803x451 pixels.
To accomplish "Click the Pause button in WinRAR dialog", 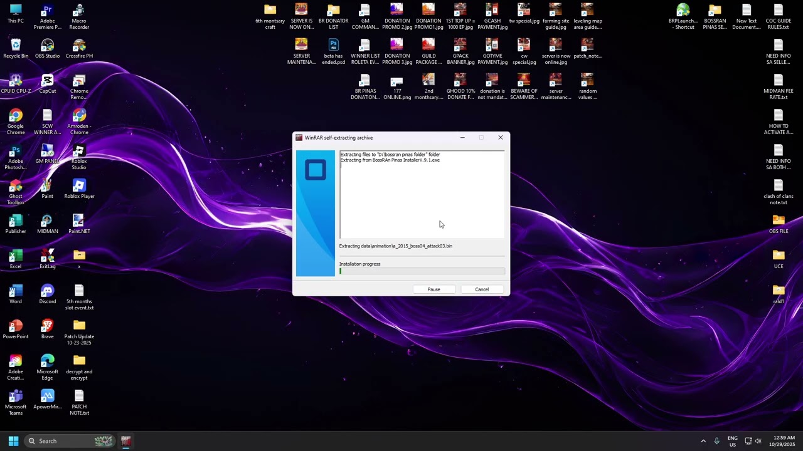I will [433, 289].
